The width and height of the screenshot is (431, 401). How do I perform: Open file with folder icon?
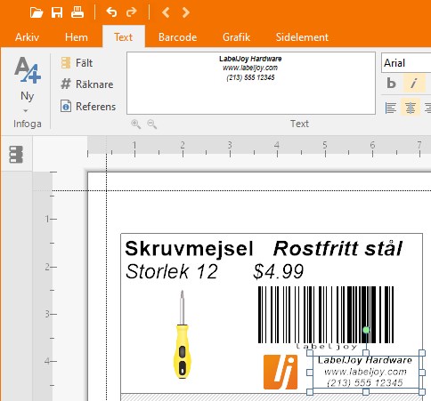coord(37,12)
